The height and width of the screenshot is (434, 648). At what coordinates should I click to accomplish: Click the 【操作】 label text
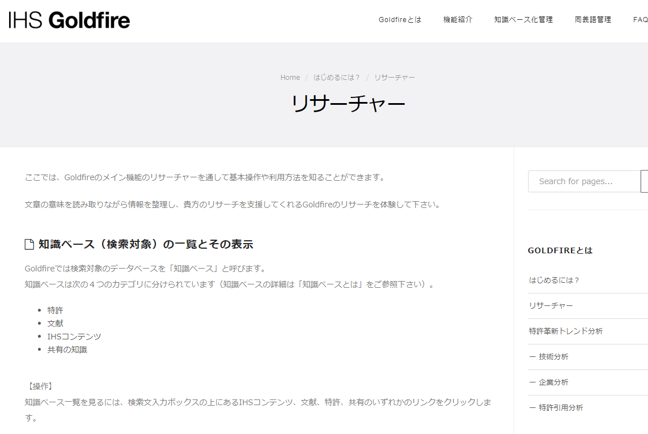pos(40,386)
